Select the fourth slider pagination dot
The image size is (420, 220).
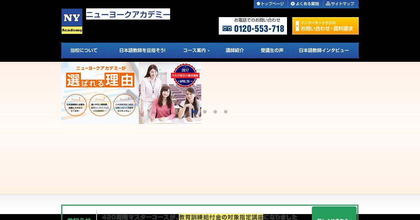point(226,112)
